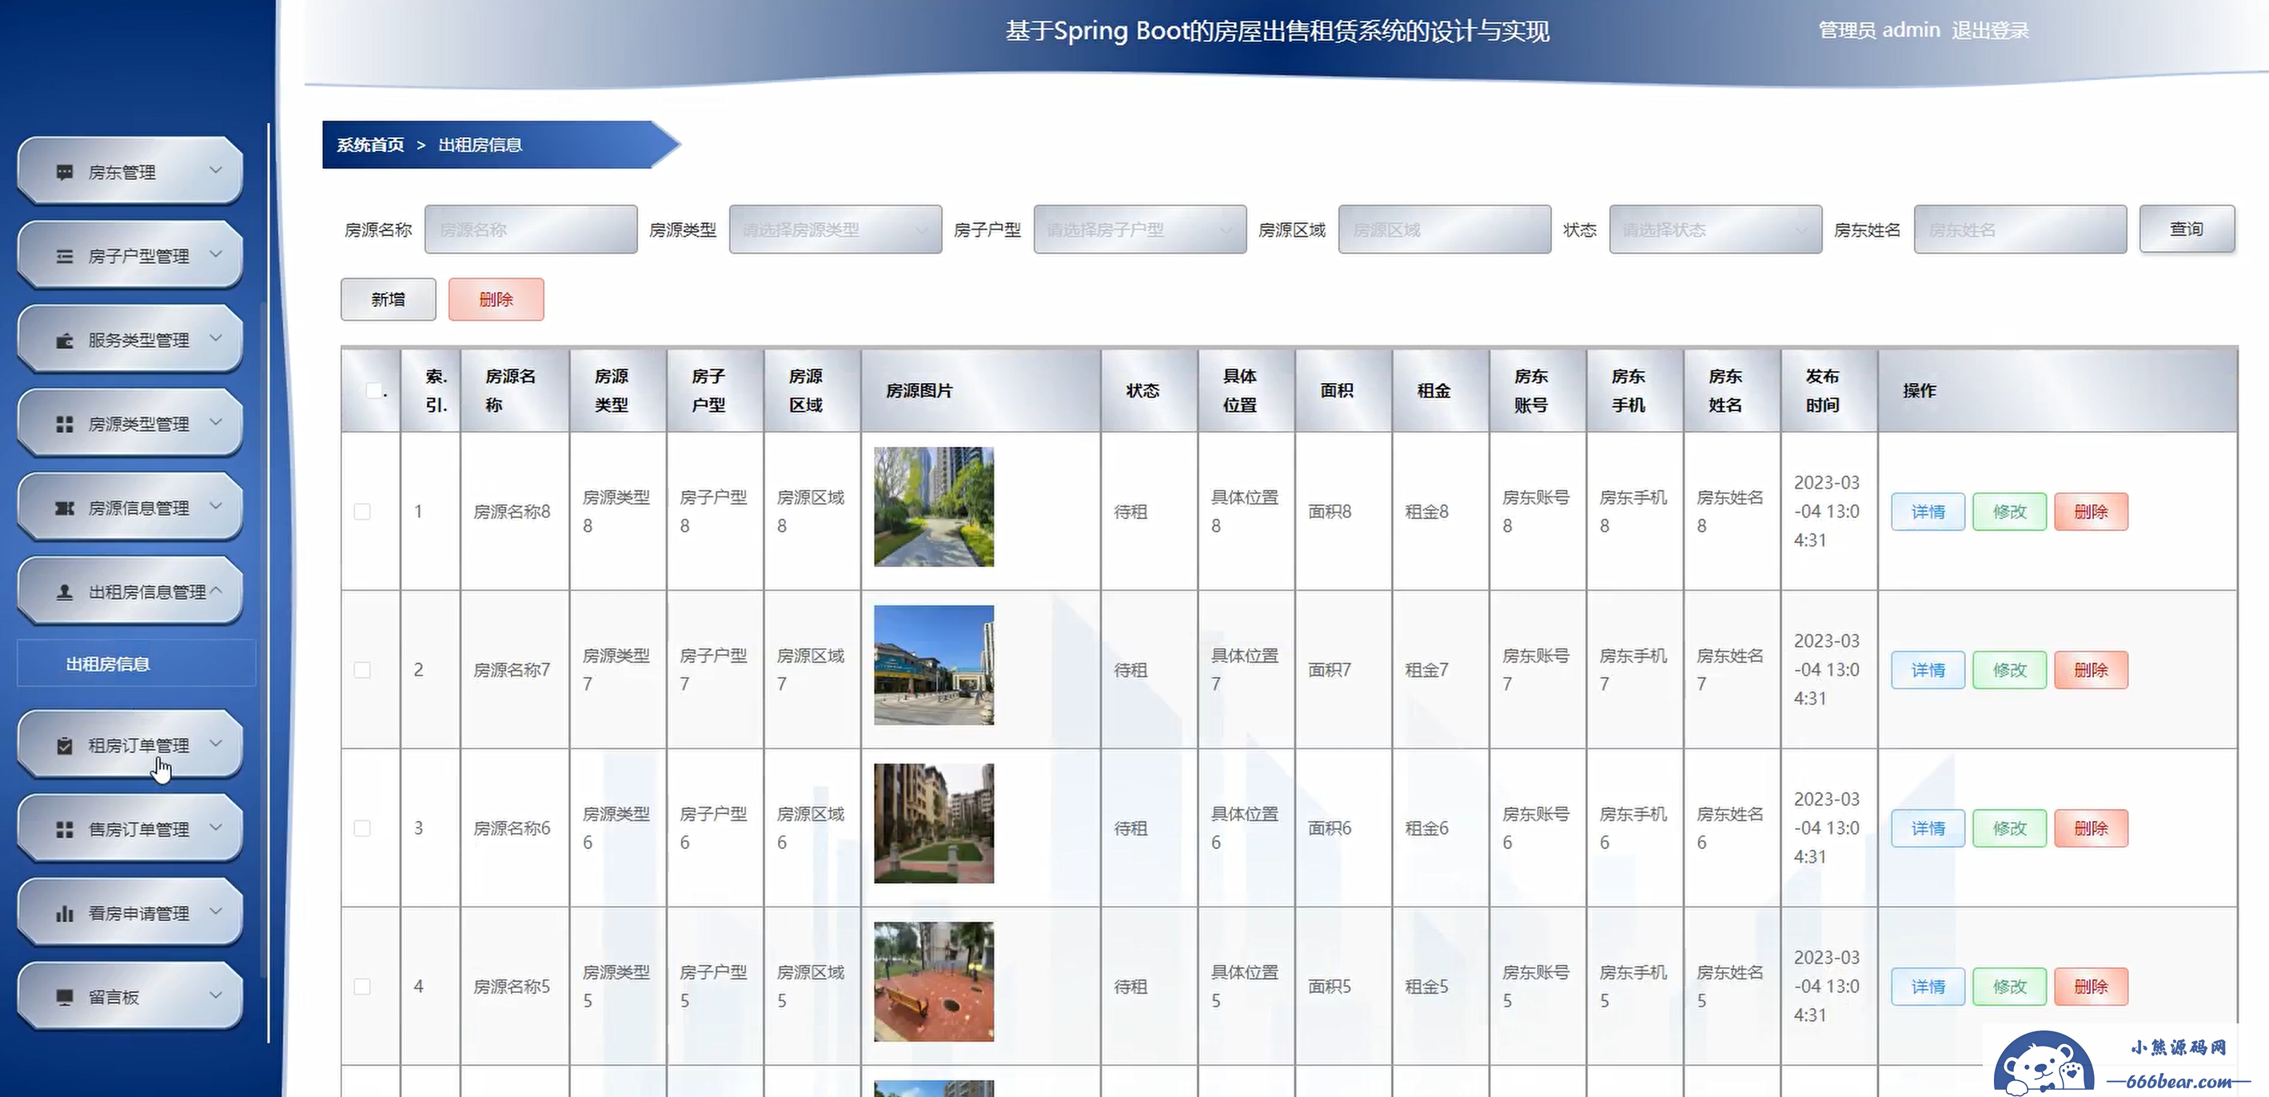The height and width of the screenshot is (1097, 2269).
Task: Select the 出租房信息 submenu item
Action: (136, 664)
